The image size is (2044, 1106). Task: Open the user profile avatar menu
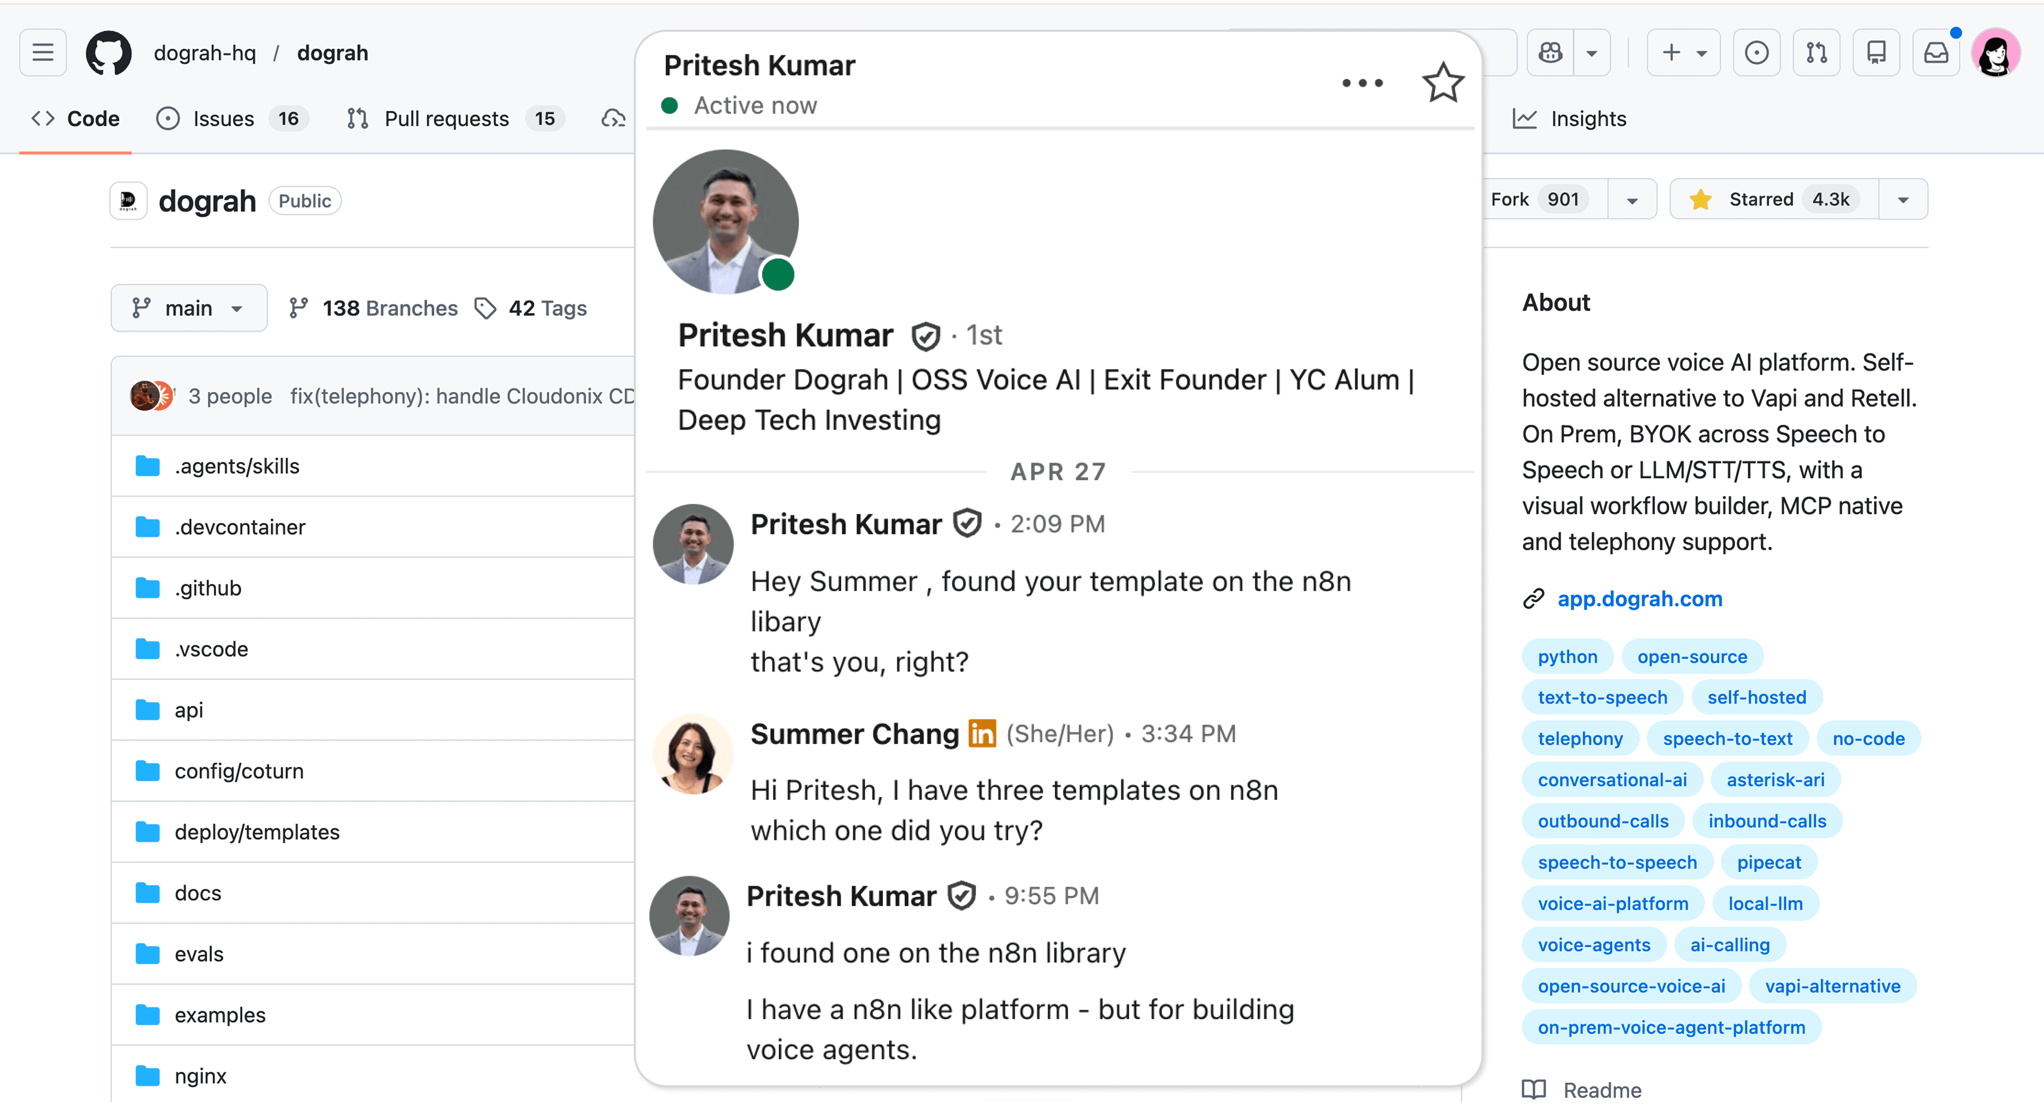[1996, 52]
